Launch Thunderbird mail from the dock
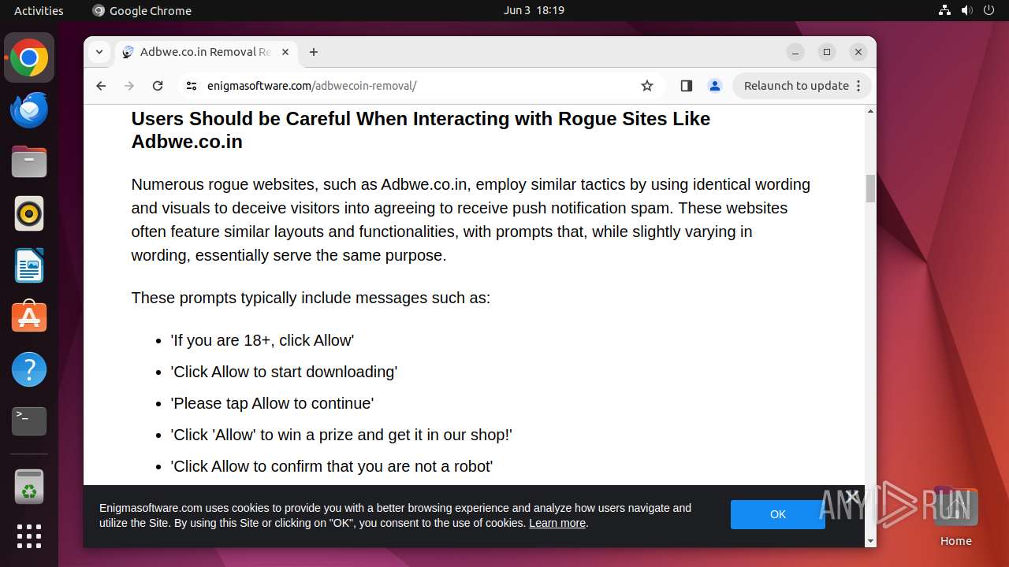Screen dimensions: 1009x567 coord(29,110)
